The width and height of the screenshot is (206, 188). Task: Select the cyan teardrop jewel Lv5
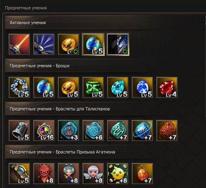118,87
